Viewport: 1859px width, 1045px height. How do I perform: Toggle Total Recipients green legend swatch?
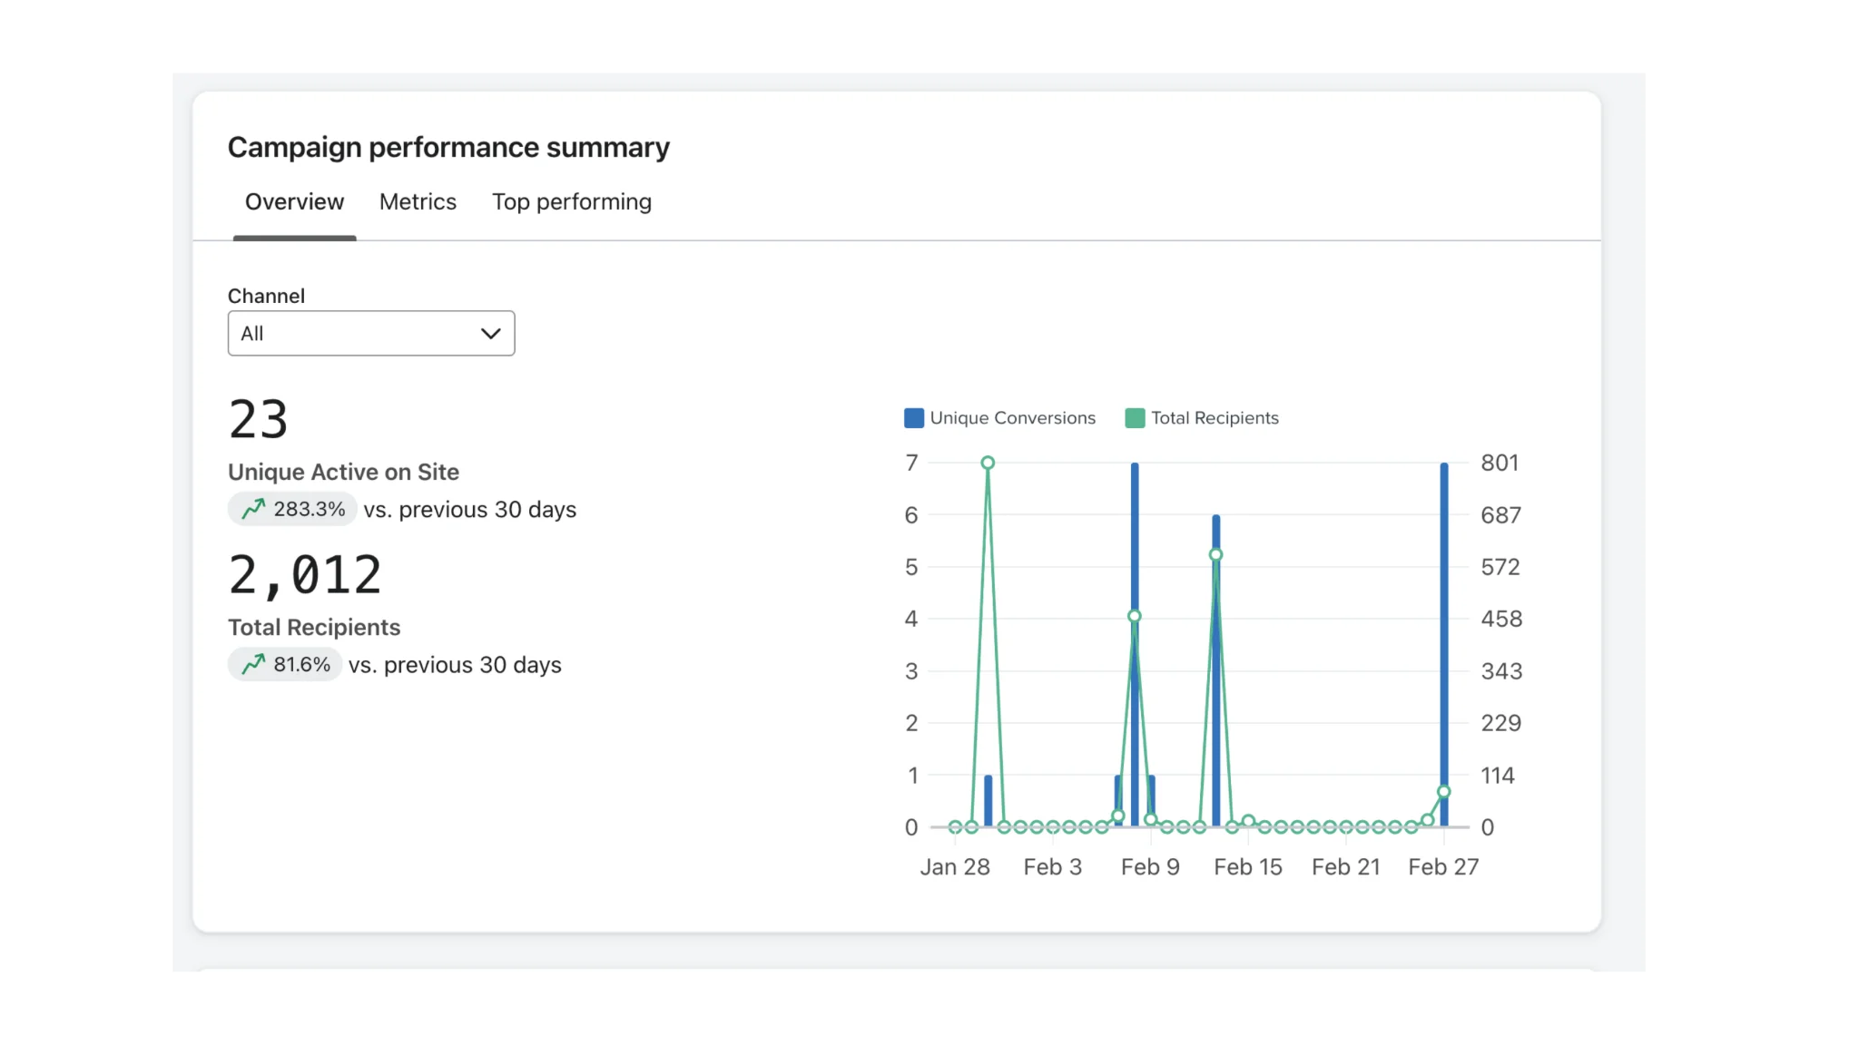point(1135,418)
